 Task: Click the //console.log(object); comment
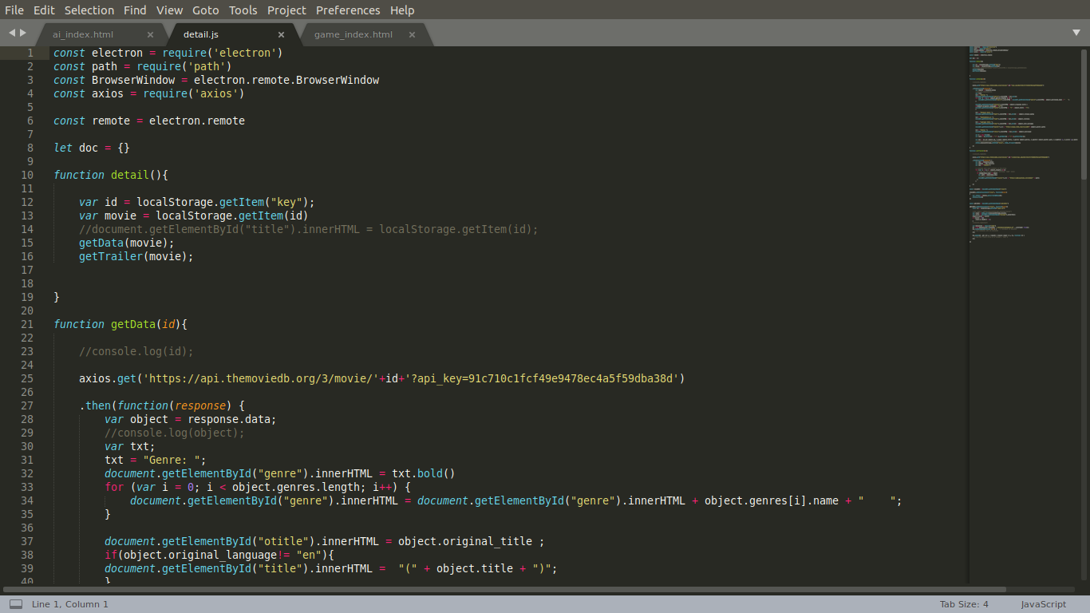point(175,433)
